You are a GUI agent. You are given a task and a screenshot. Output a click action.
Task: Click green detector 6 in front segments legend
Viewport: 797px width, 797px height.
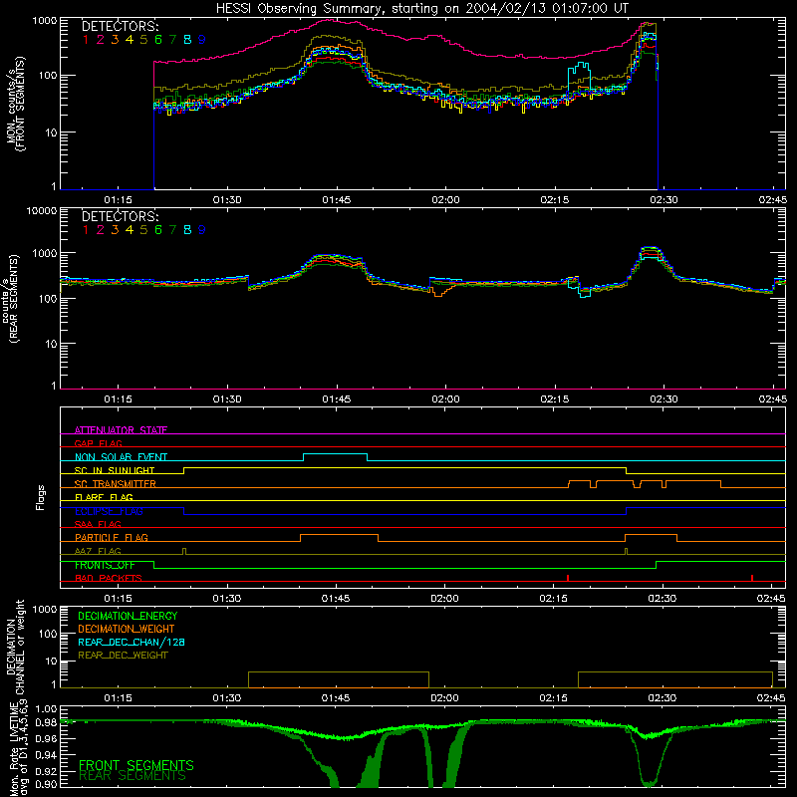158,40
